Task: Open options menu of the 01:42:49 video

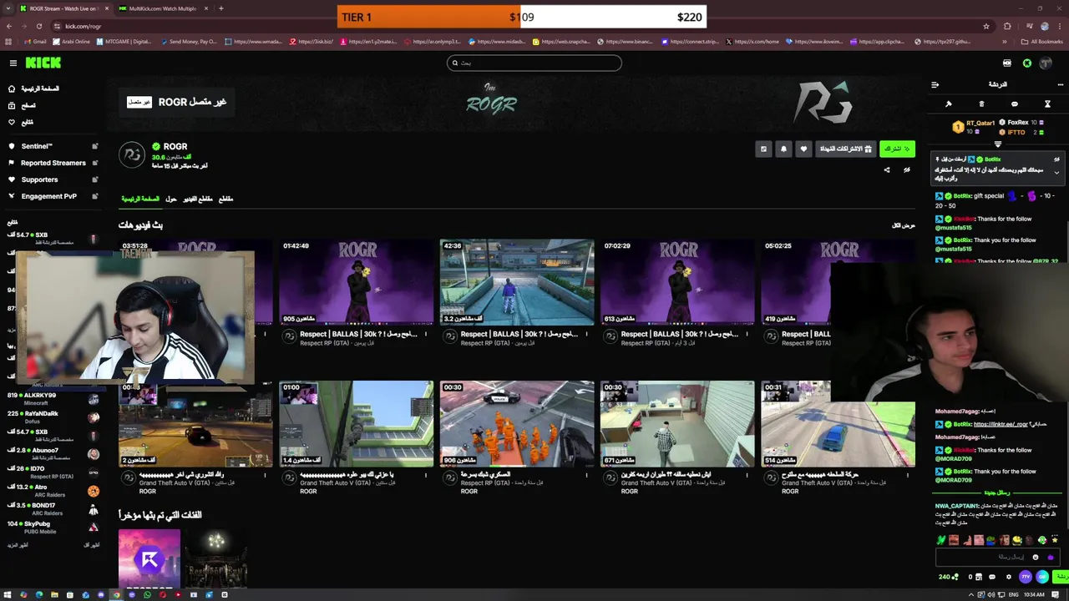Action: pos(426,335)
